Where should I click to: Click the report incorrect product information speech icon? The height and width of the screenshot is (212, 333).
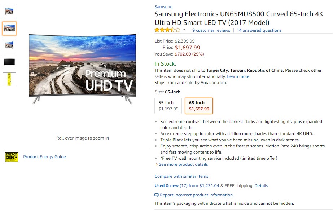tap(157, 195)
